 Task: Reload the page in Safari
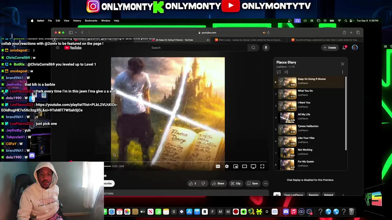268,33
